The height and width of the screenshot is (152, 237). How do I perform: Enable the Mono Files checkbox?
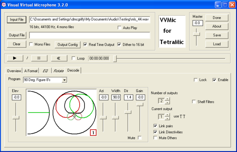click(x=31, y=44)
